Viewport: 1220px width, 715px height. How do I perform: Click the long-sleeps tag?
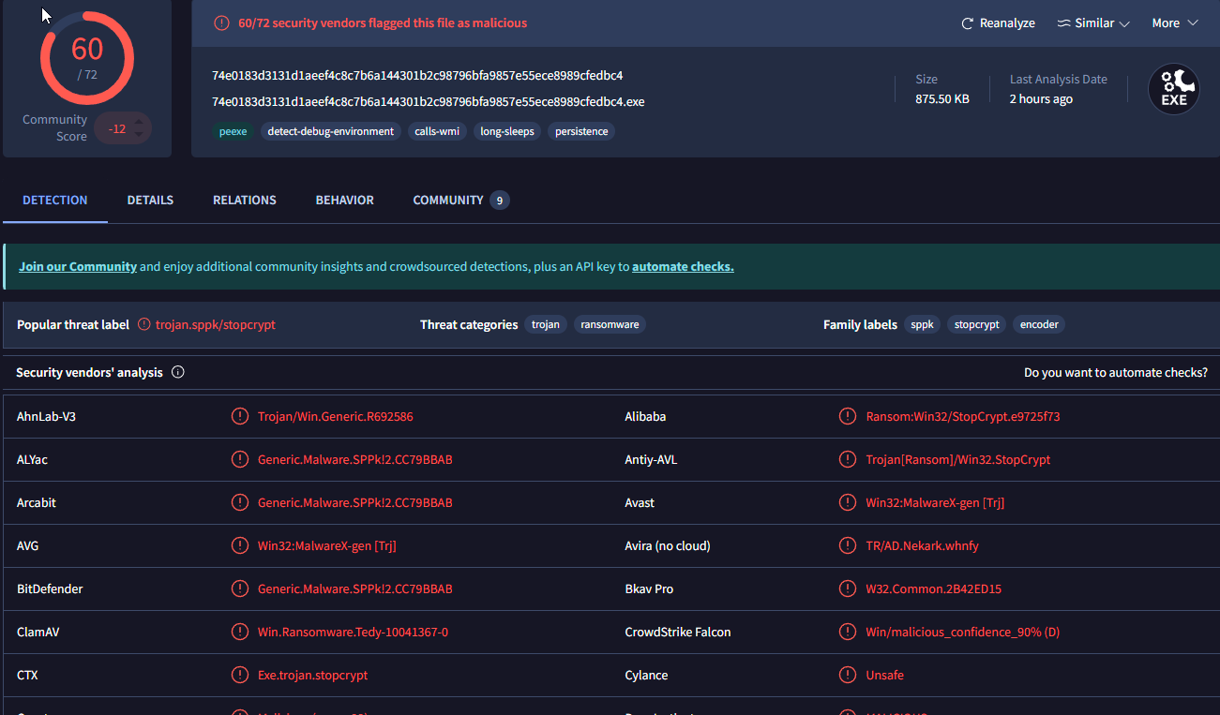tap(507, 131)
